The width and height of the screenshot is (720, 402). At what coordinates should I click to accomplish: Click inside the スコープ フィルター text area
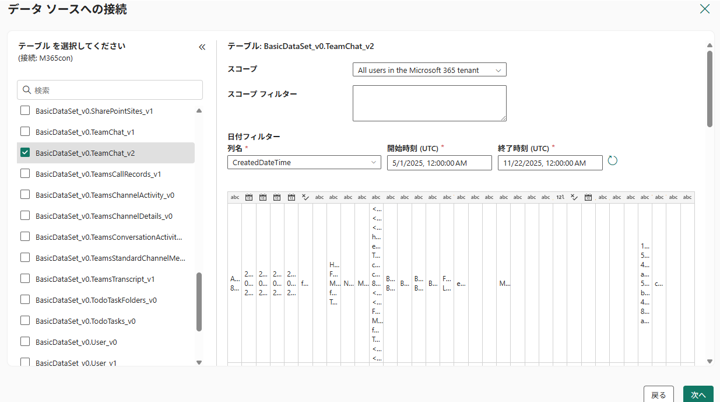click(429, 103)
